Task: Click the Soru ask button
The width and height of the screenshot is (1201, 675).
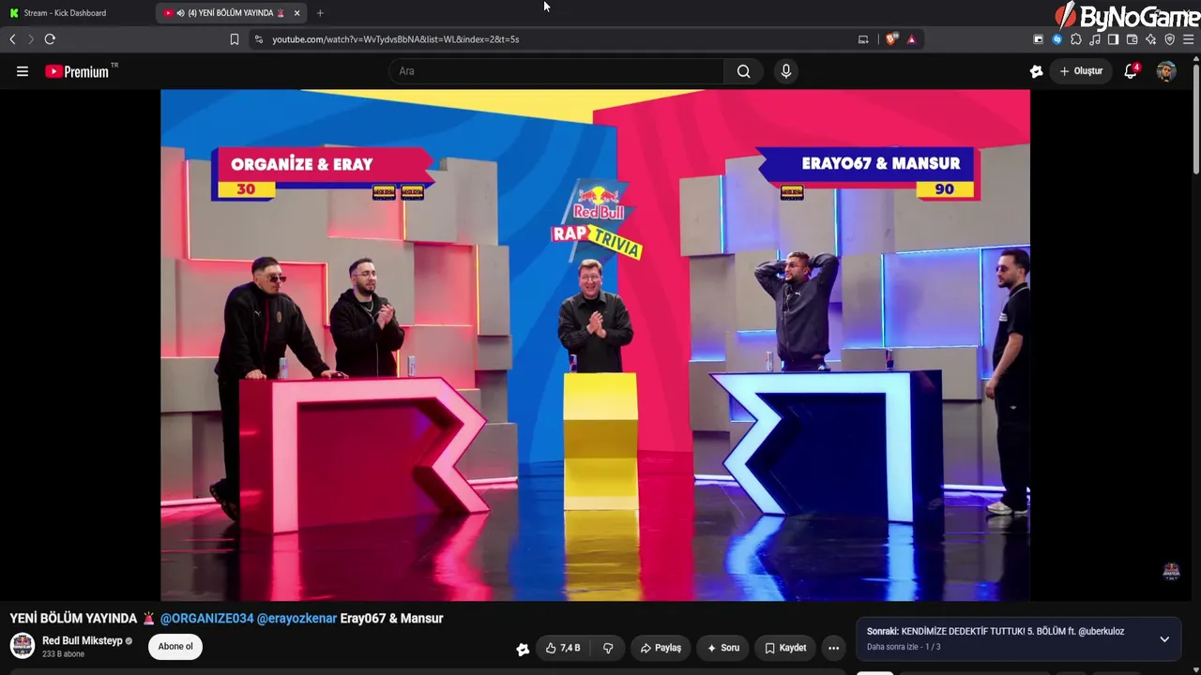Action: click(x=723, y=648)
